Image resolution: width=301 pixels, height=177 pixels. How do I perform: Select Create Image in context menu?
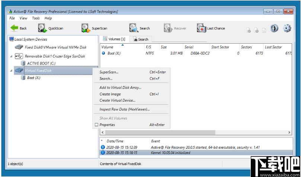coord(131,94)
